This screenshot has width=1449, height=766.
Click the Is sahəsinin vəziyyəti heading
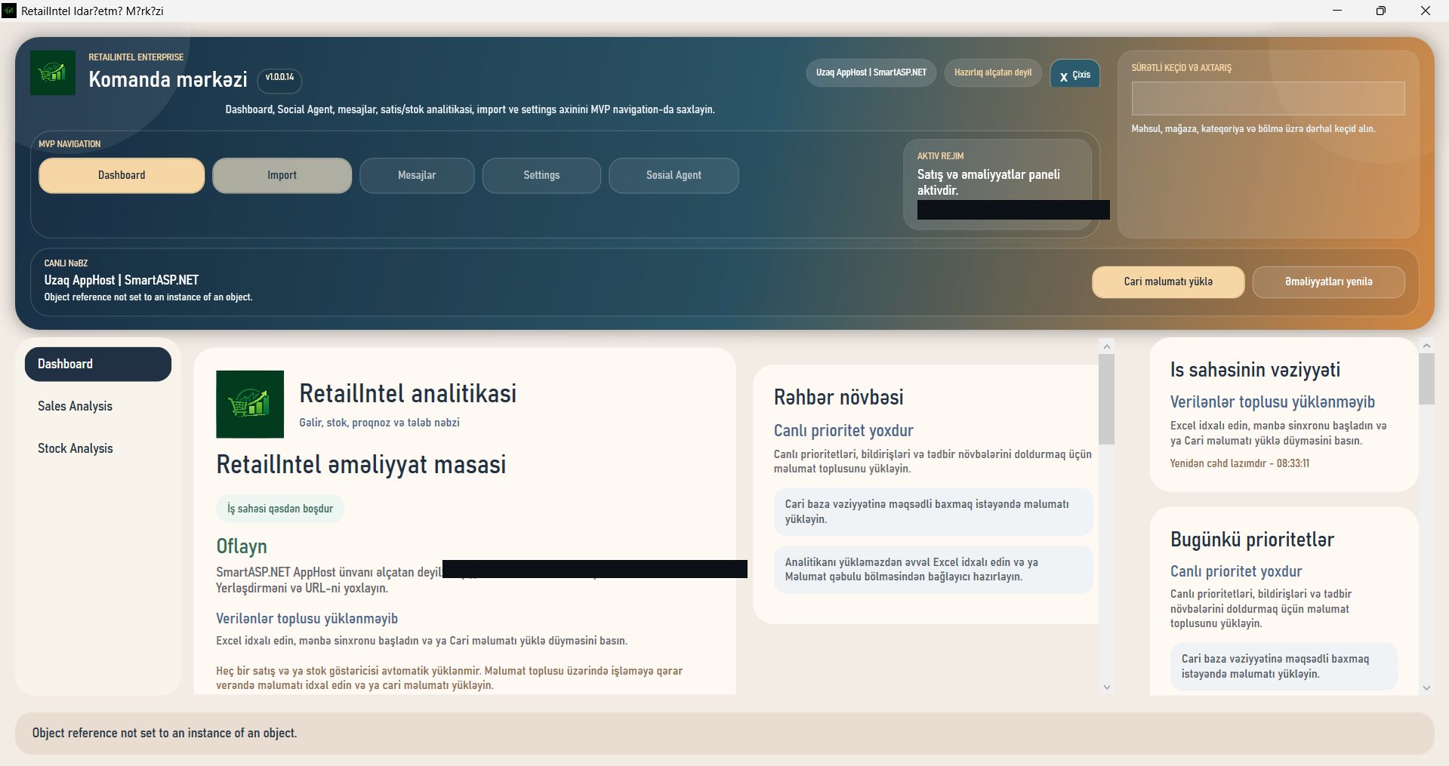(1255, 370)
